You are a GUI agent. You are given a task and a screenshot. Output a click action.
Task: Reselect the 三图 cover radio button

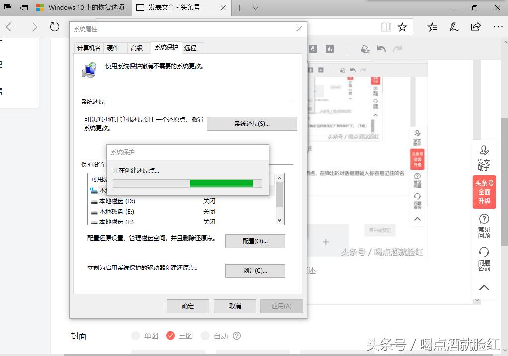coord(171,336)
